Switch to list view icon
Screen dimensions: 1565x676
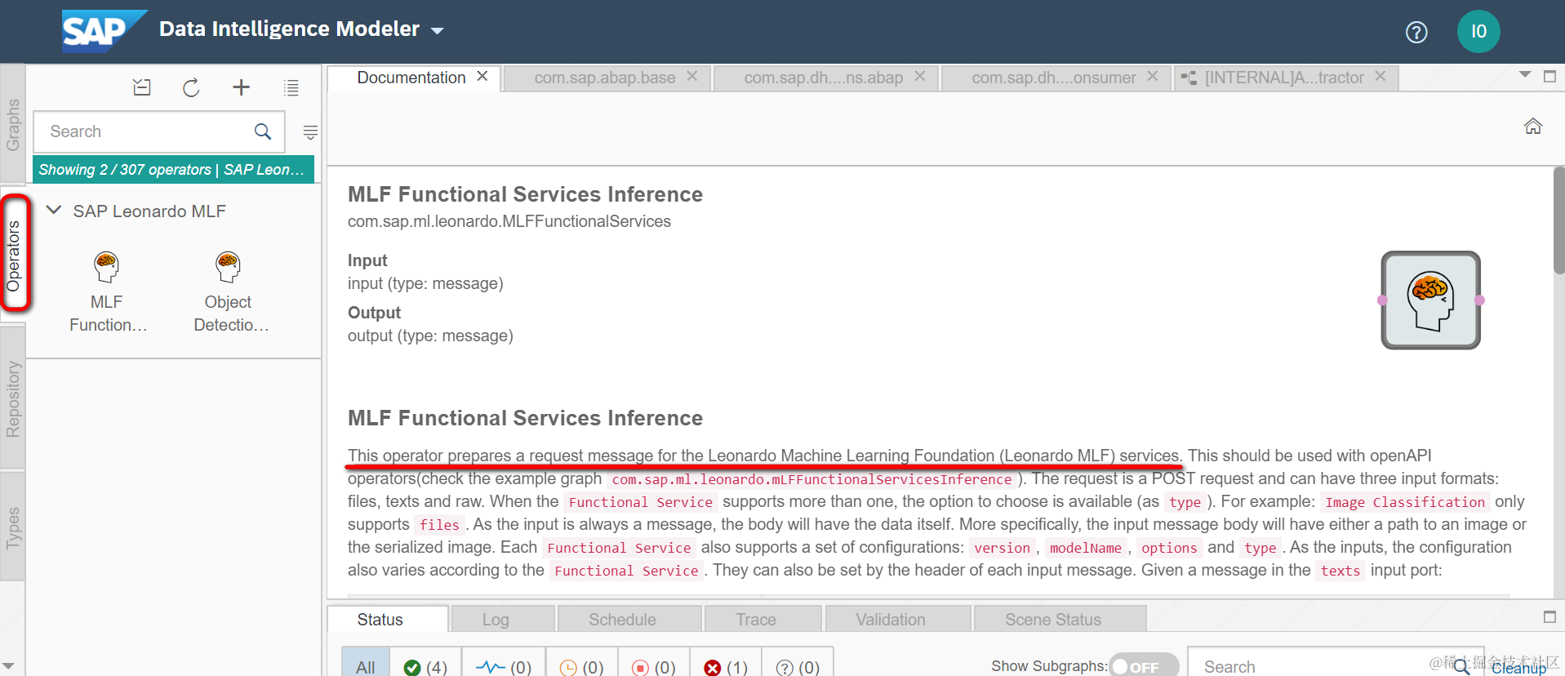(291, 87)
